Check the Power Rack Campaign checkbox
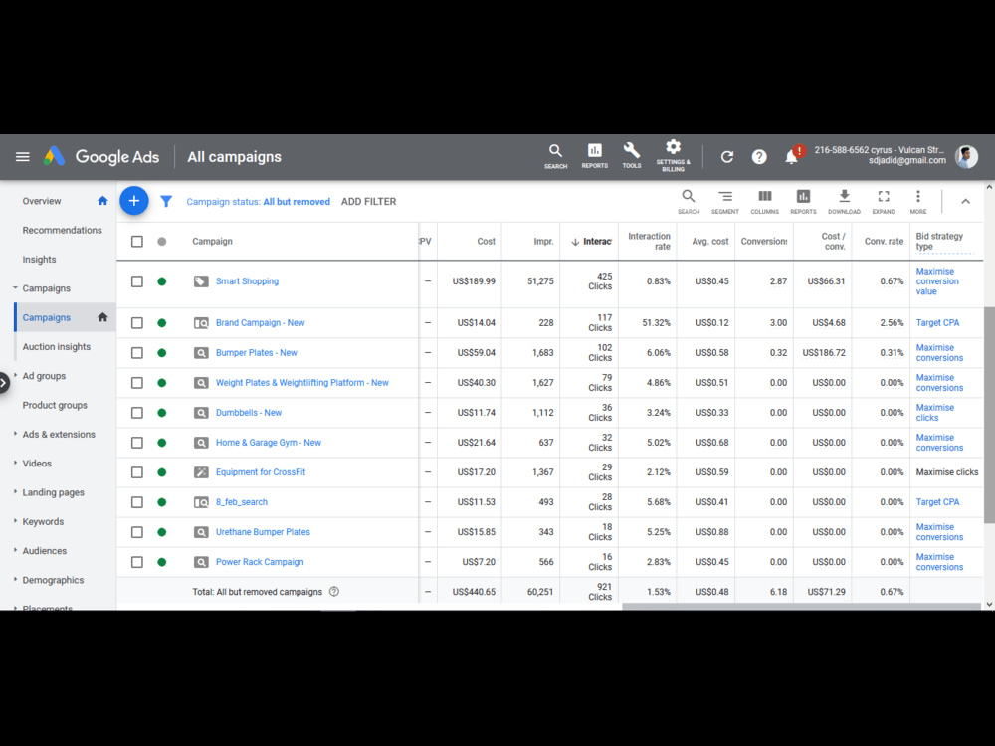Screen dimensions: 995x746 (137, 562)
